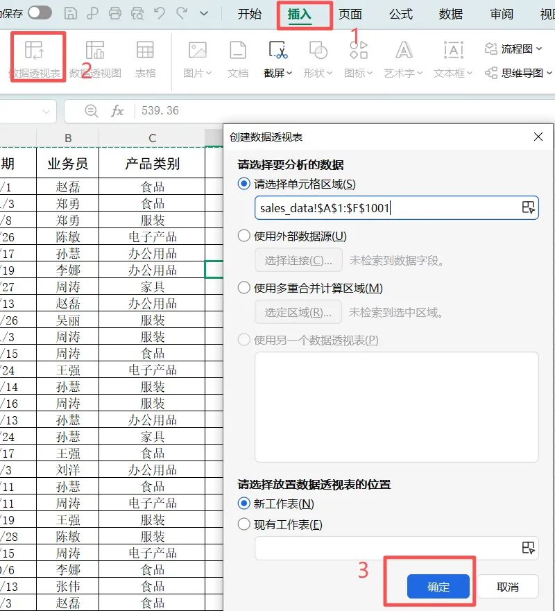The height and width of the screenshot is (611, 555).
Task: Click the 产品类别 header cell
Action: [x=152, y=163]
